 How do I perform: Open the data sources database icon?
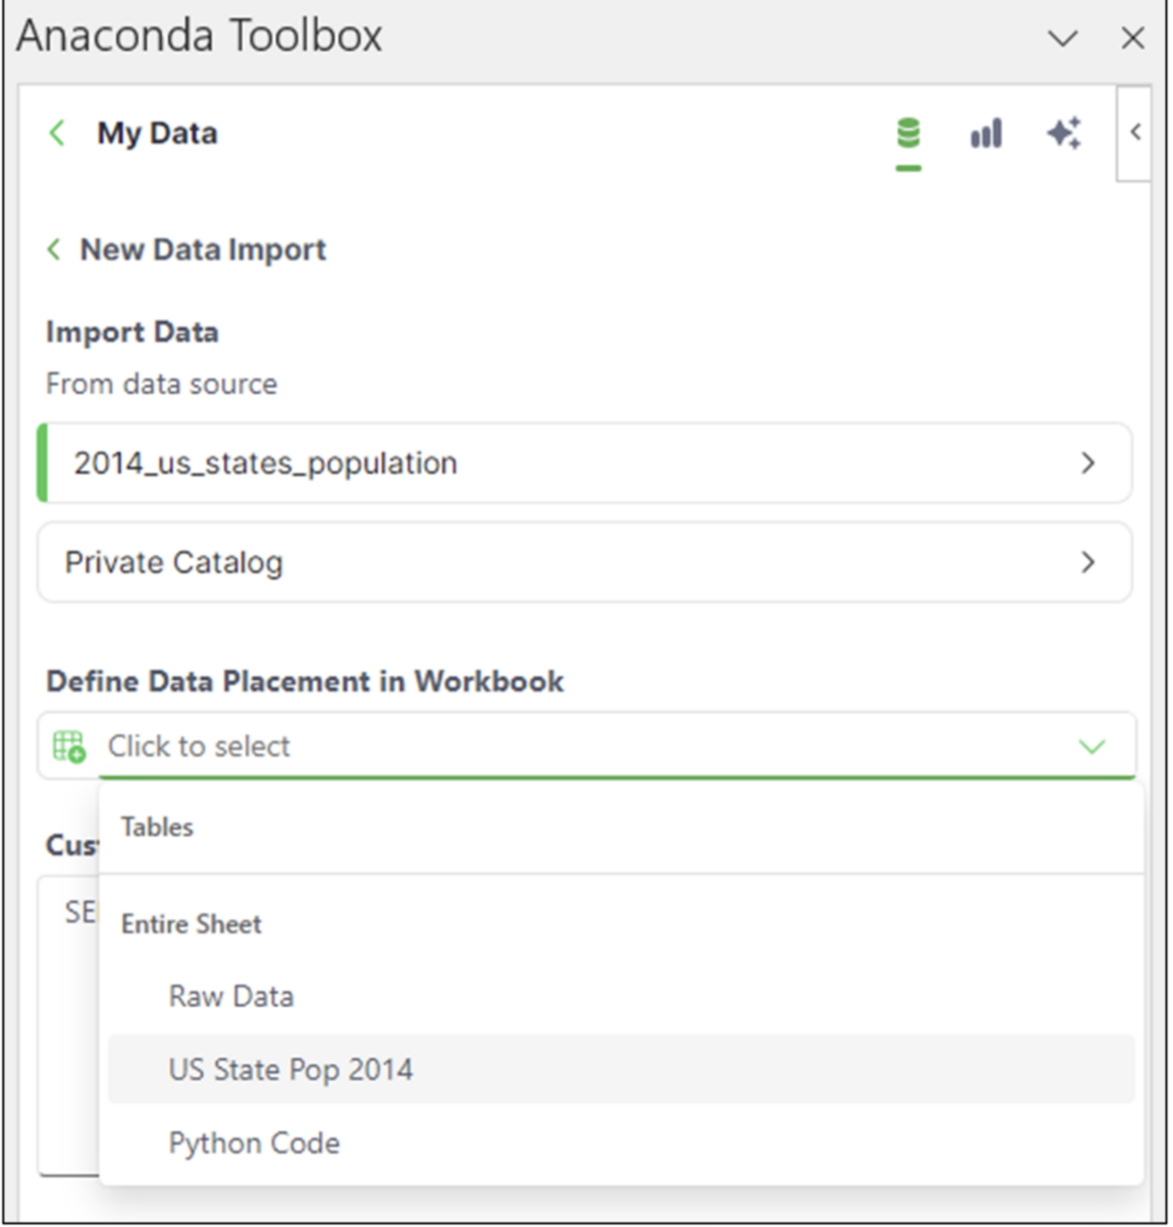coord(908,133)
